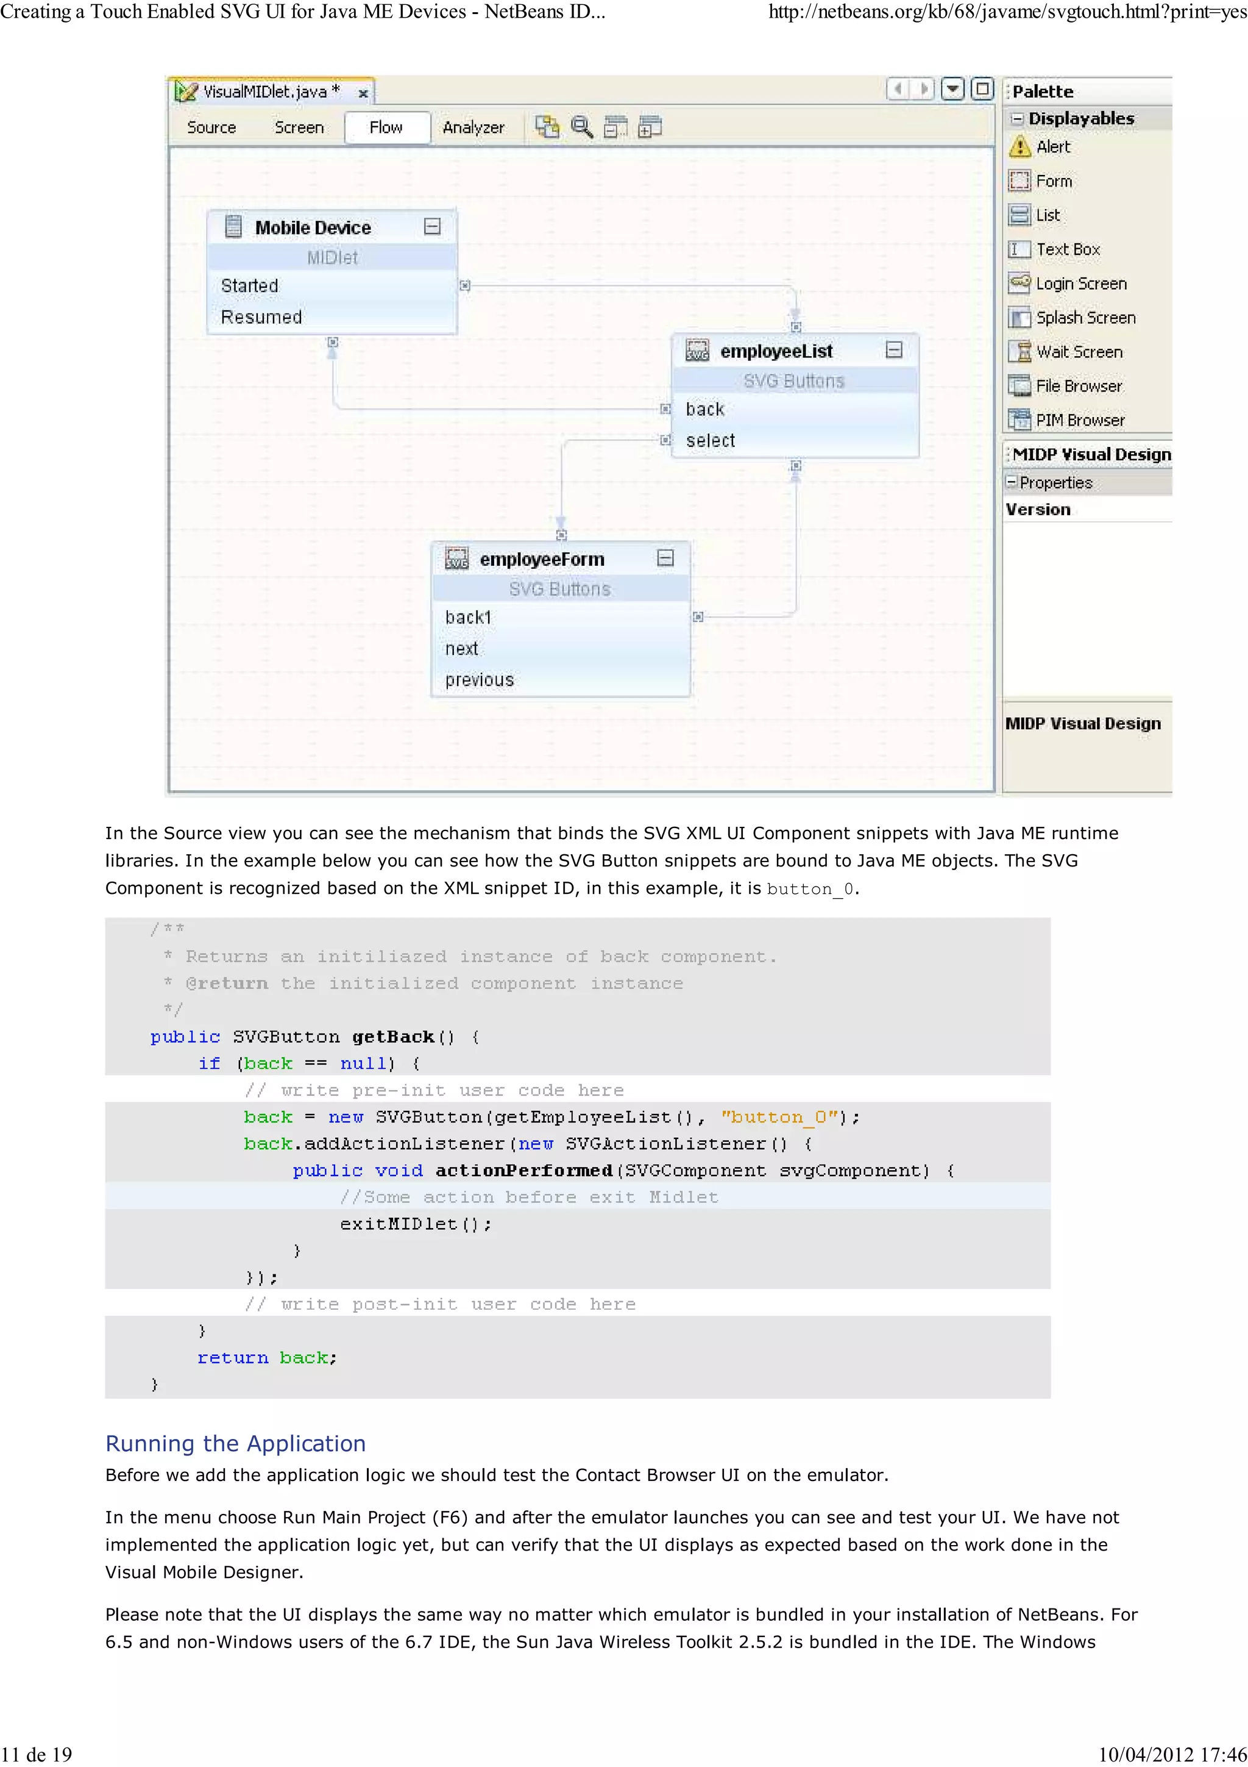The height and width of the screenshot is (1767, 1248).
Task: Select File Browser in the palette
Action: point(1065,385)
